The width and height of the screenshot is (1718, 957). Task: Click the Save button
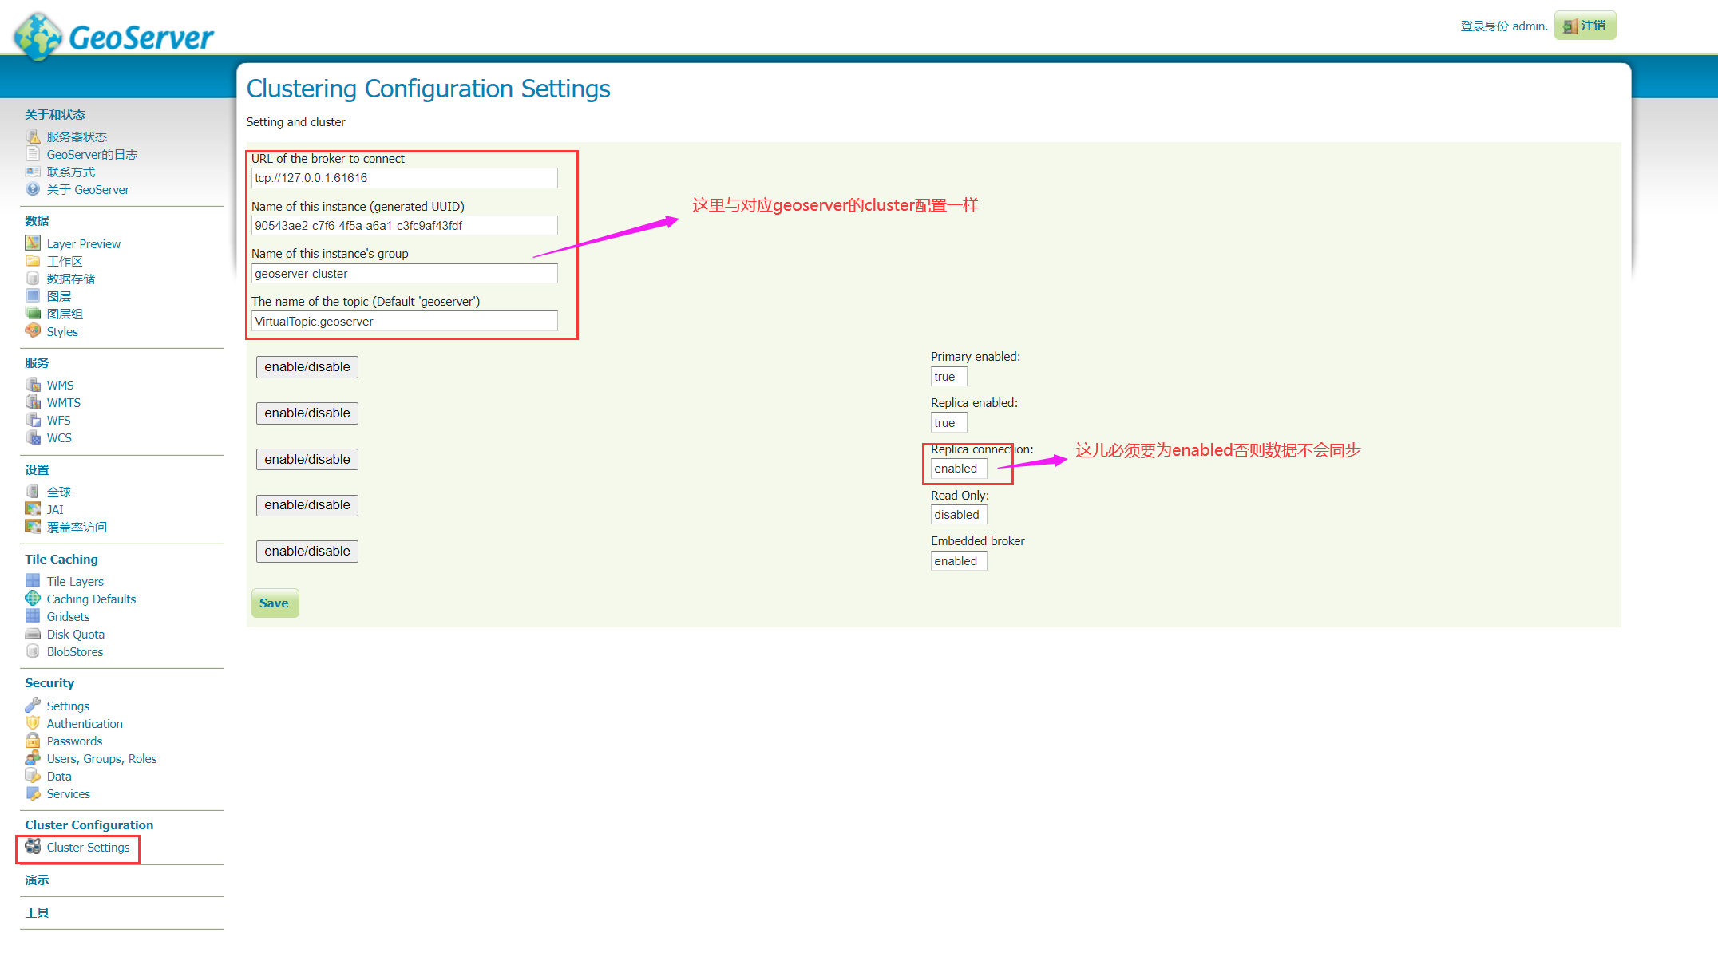(275, 603)
